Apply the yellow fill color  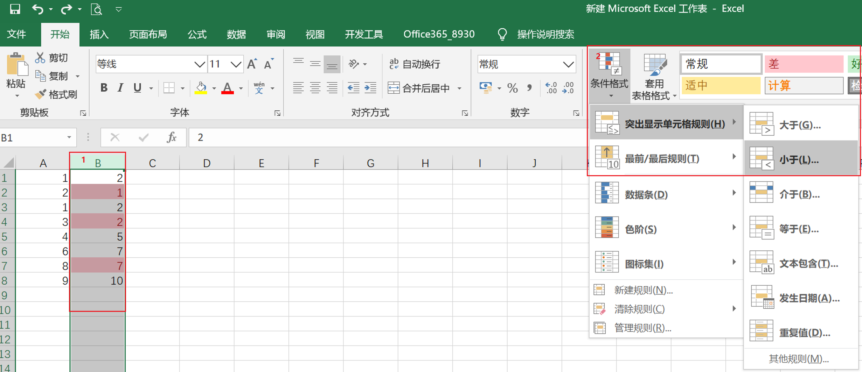pyautogui.click(x=201, y=88)
